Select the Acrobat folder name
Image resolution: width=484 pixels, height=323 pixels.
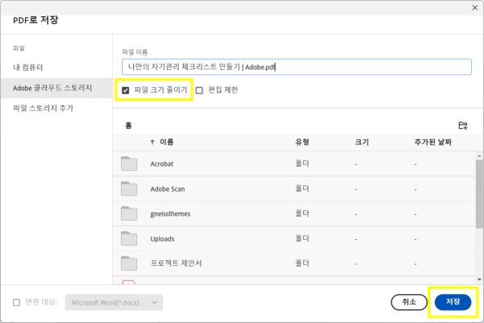162,164
